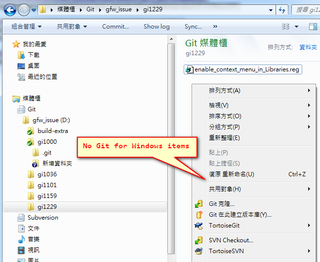Click the 資料夾 arrange-by link
320x262 pixels.
308,47
